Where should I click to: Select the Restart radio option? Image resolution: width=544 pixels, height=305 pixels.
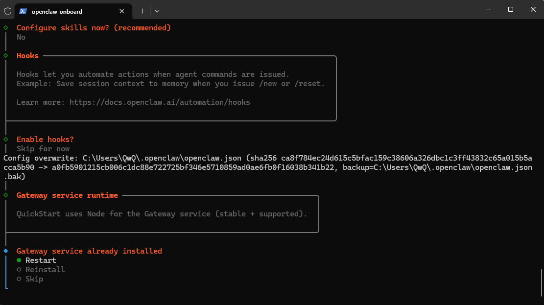tap(19, 260)
